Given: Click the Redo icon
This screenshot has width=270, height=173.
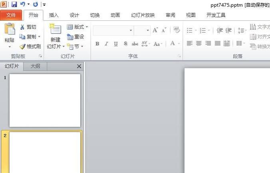Looking at the screenshot, I should (x=36, y=4).
